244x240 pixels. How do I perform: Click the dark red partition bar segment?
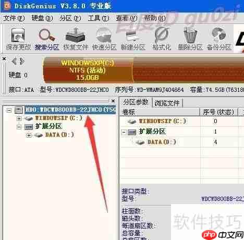coord(188,70)
